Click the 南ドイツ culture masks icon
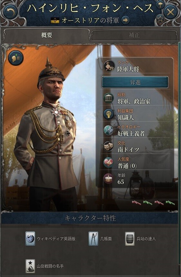 point(109,147)
